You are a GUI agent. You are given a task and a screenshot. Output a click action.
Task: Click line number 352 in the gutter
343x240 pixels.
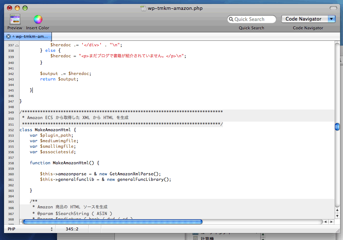11,130
